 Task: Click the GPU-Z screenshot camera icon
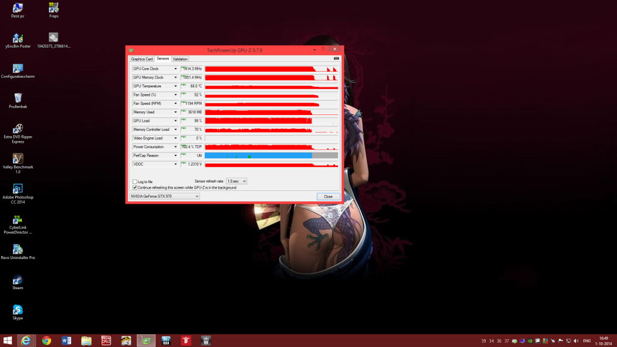pos(336,59)
